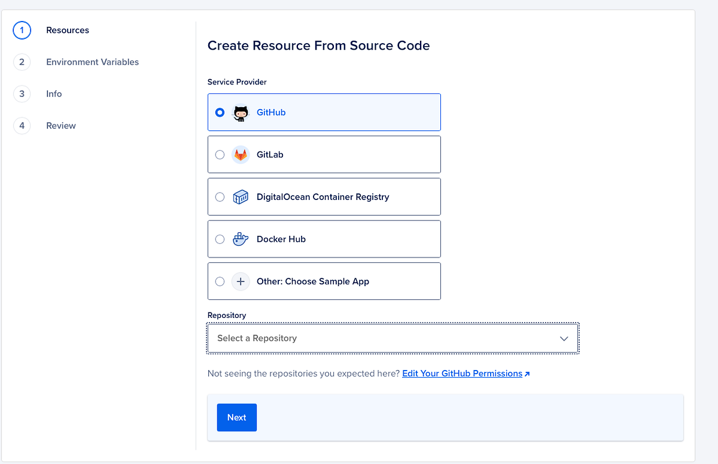The width and height of the screenshot is (718, 464).
Task: Open the Select a Repository dropdown
Action: point(393,338)
